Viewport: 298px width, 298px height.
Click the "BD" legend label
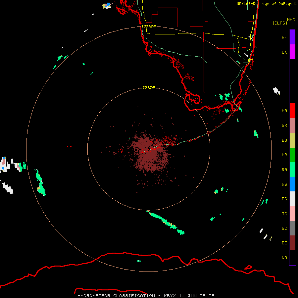pyautogui.click(x=284, y=140)
